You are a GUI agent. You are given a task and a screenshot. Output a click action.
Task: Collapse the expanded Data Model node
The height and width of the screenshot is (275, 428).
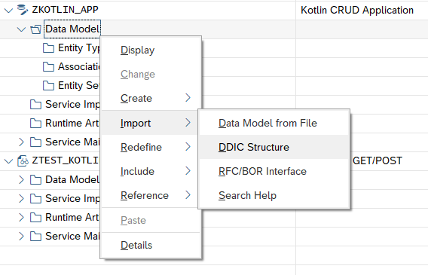point(21,29)
